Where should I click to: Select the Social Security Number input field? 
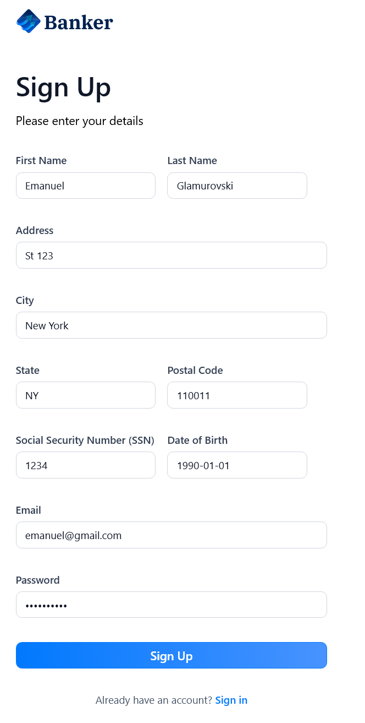86,465
